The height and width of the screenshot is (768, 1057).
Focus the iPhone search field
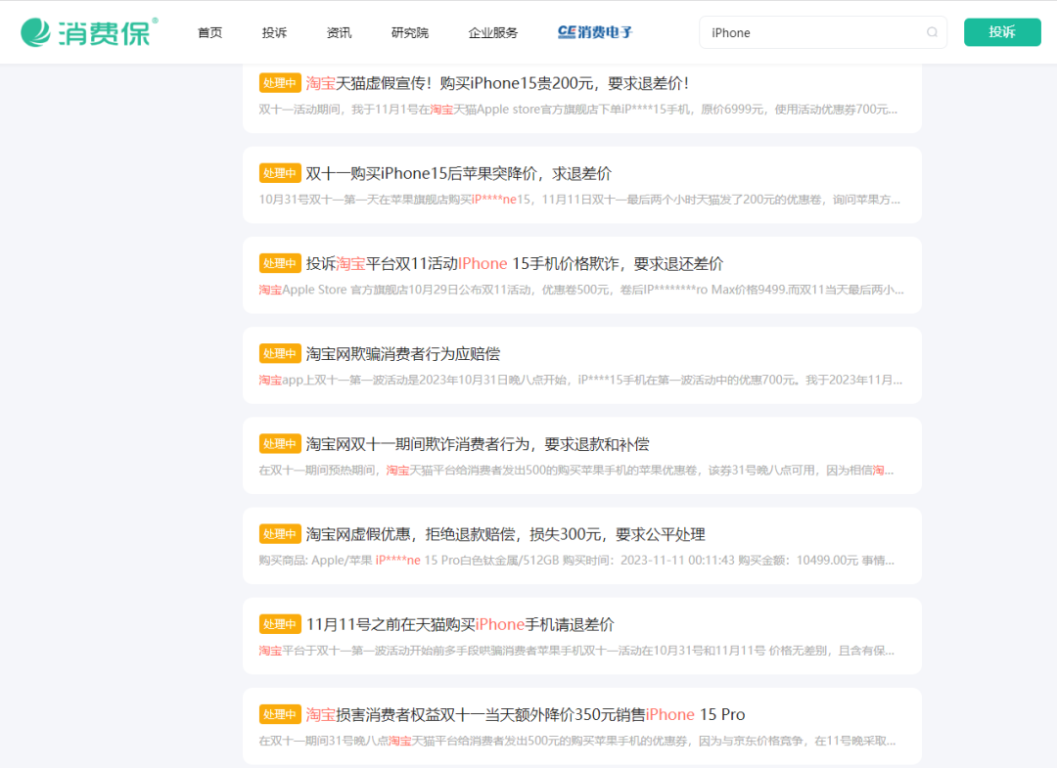click(822, 32)
